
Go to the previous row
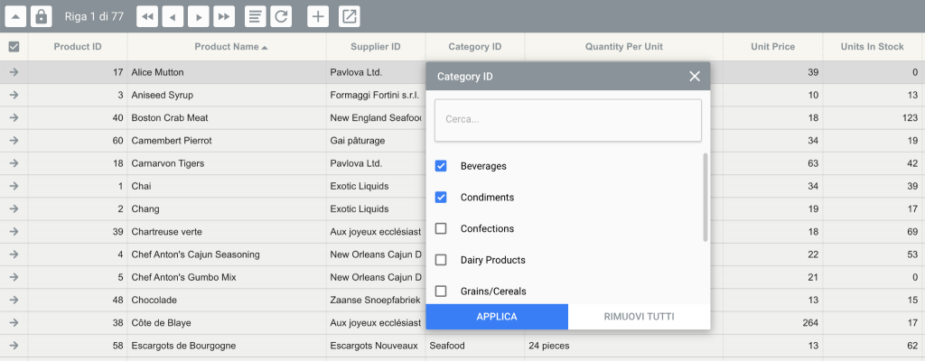(173, 16)
